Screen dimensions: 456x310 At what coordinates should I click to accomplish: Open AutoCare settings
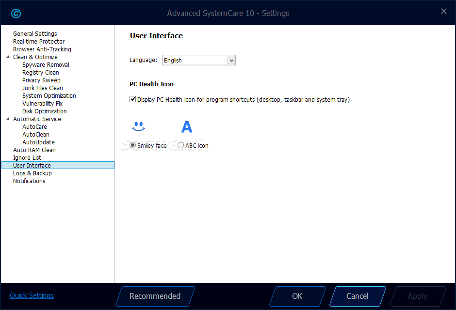click(34, 127)
